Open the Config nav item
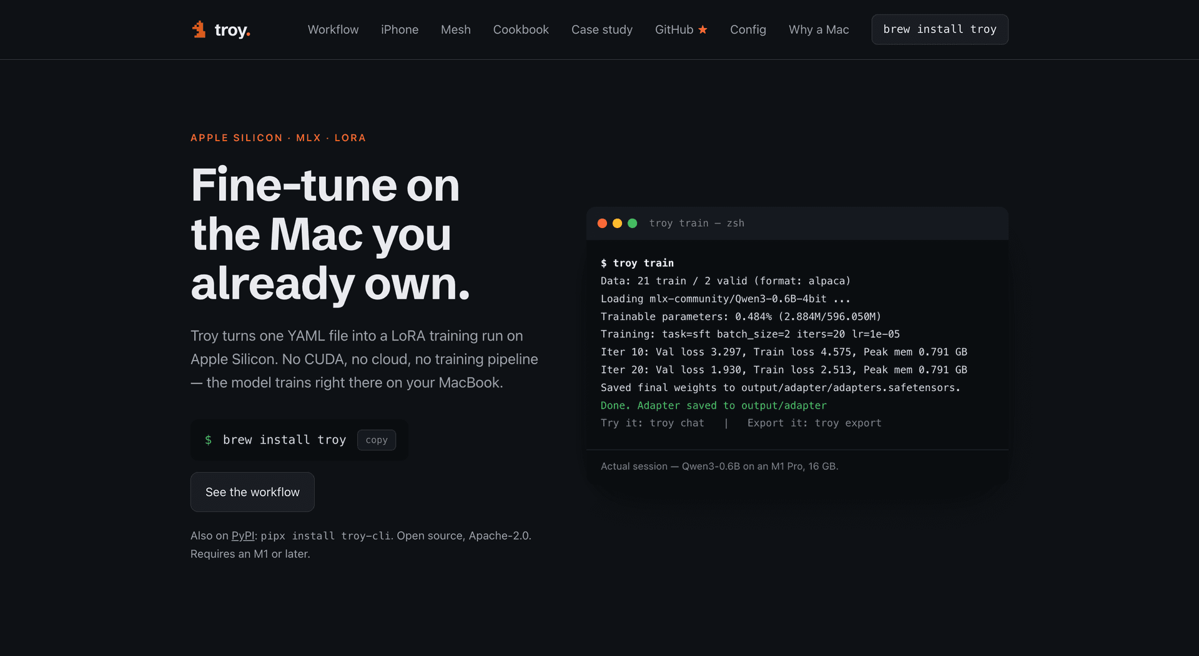 pos(748,29)
